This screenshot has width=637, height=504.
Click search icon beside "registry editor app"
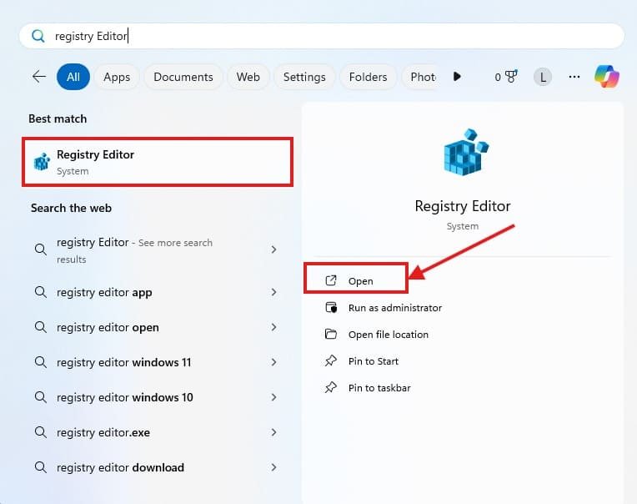(41, 292)
